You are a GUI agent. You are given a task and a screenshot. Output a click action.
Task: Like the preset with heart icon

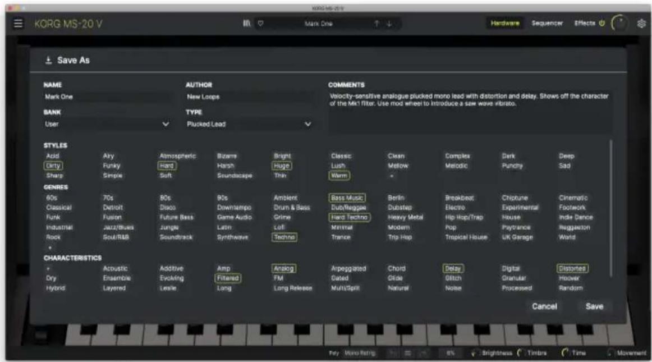click(260, 24)
